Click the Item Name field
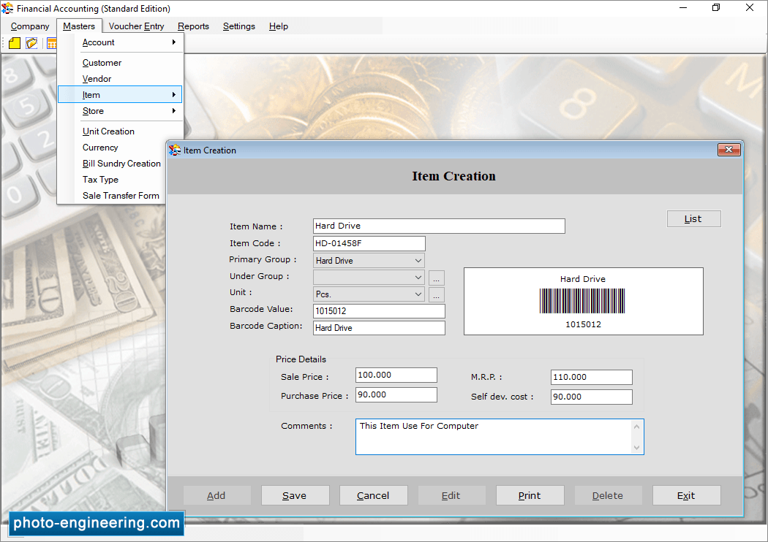The width and height of the screenshot is (768, 542). [439, 226]
